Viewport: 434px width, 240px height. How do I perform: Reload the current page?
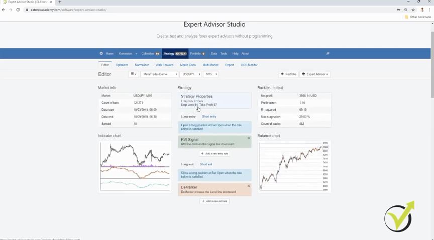[18, 10]
